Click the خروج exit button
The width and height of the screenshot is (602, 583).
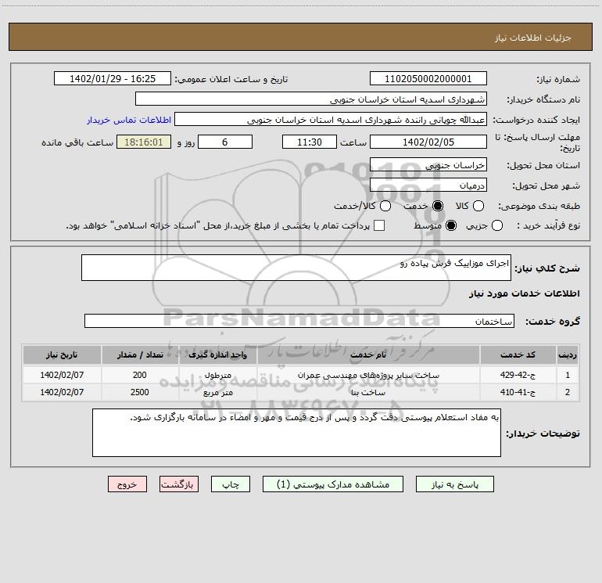pyautogui.click(x=127, y=484)
